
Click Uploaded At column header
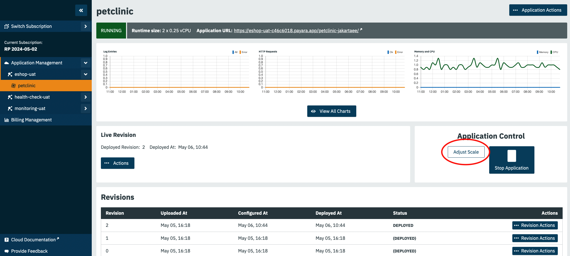tap(174, 213)
